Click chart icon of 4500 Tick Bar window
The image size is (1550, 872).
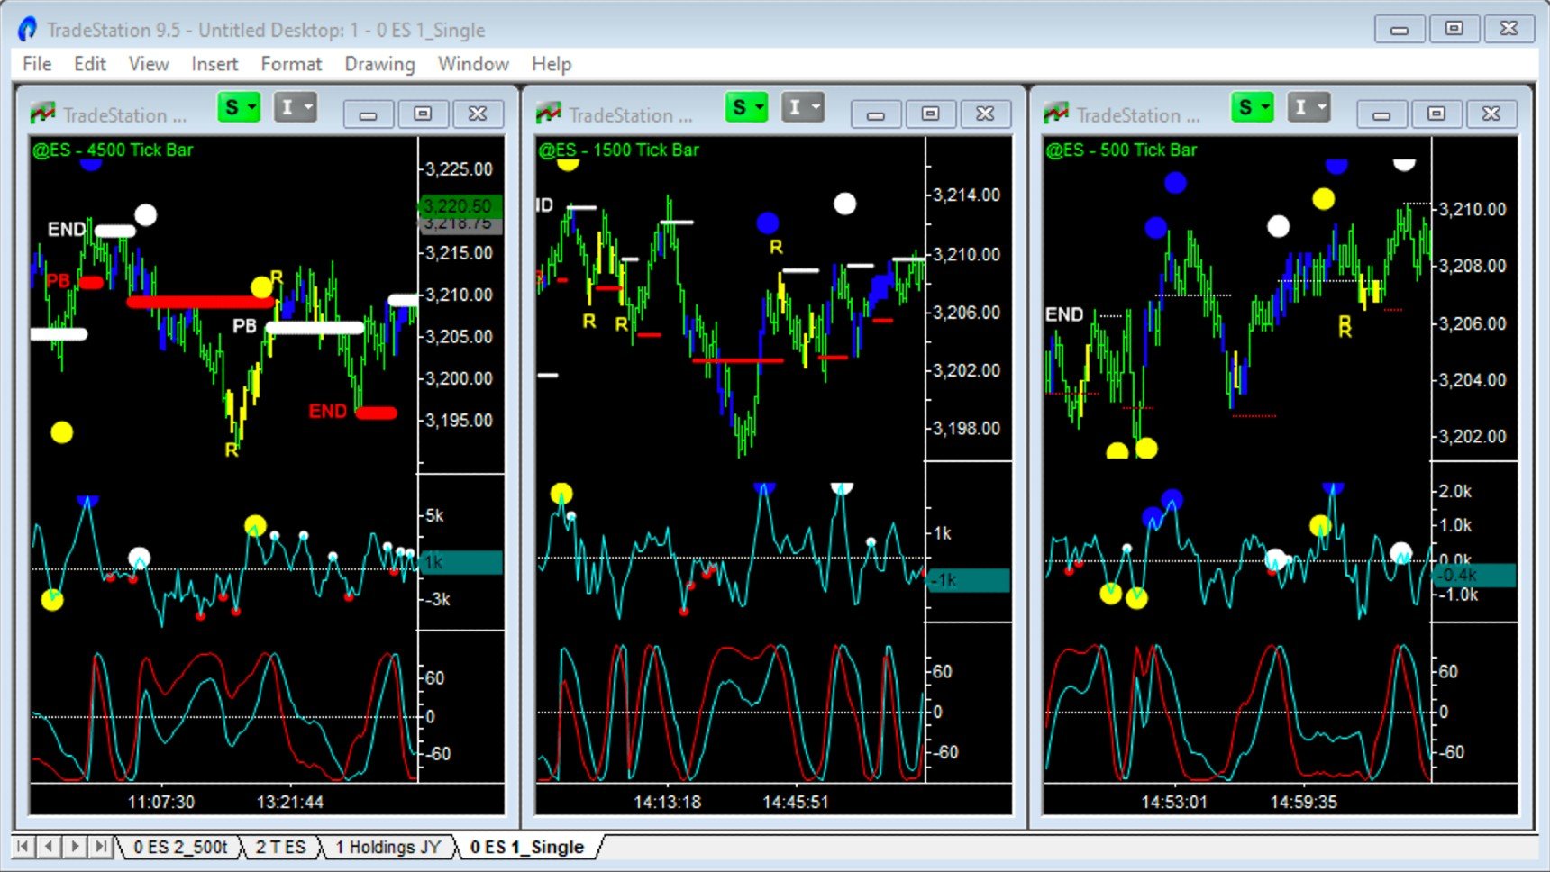coord(42,114)
